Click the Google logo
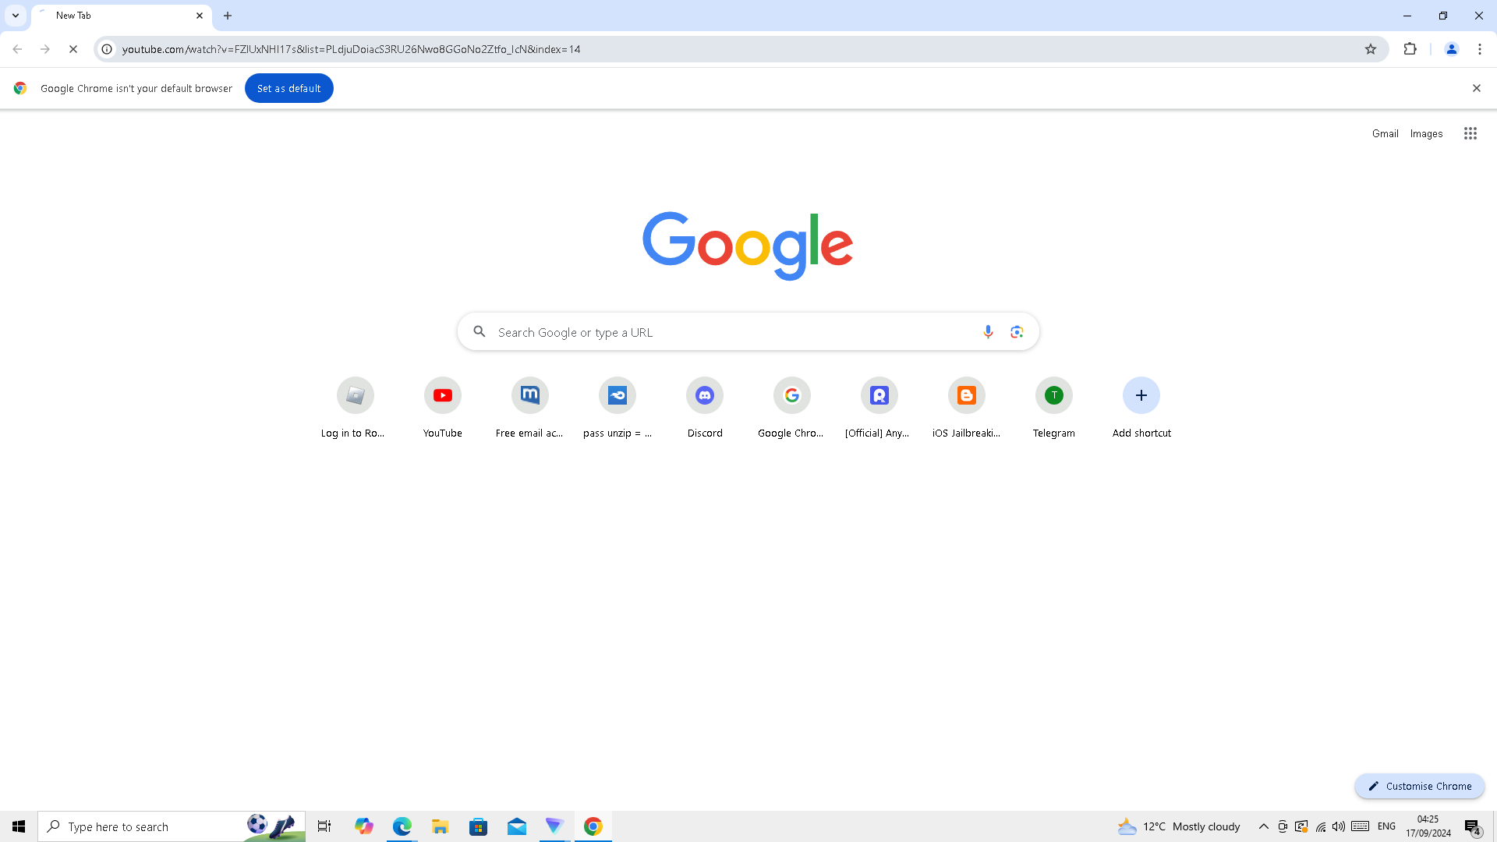Screen dimensions: 1497x842 [748, 246]
